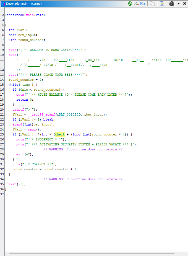Click the '__isoc99_scanf' function call

point(41,115)
